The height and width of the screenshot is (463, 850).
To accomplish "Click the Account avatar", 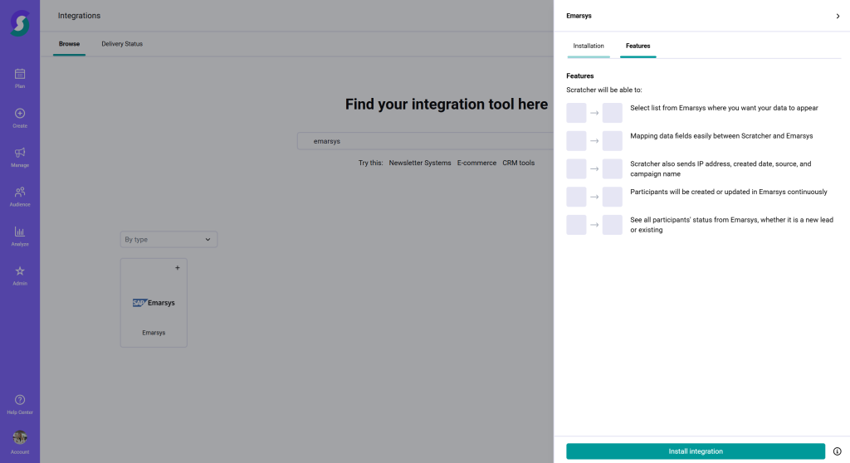I will (x=20, y=437).
